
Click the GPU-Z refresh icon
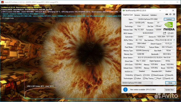point(170,14)
